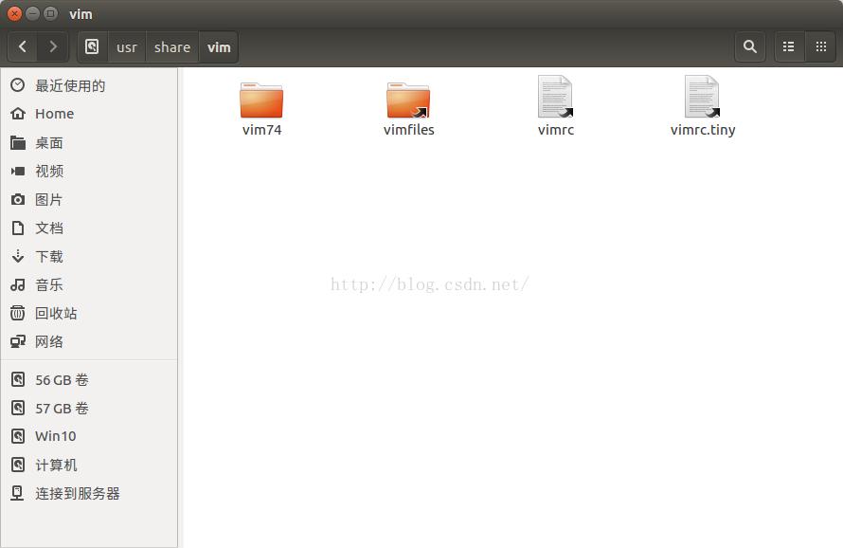Open Home label in the sidebar
The width and height of the screenshot is (843, 548).
coord(54,114)
